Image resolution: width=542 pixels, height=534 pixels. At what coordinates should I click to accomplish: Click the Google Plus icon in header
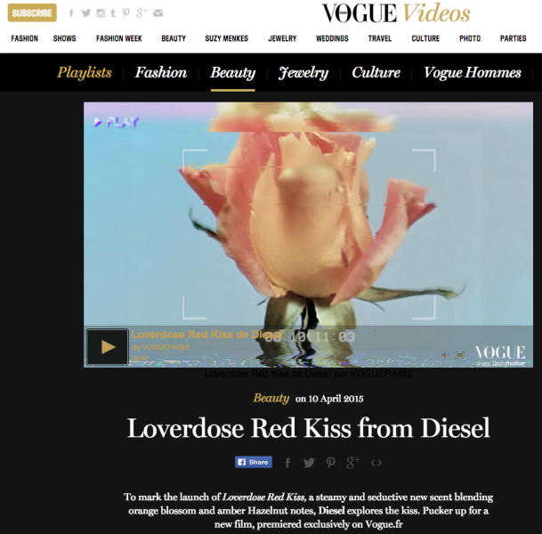[142, 12]
